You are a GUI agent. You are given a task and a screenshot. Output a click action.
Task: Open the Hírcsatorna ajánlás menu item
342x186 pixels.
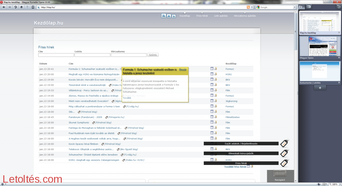tap(245, 16)
